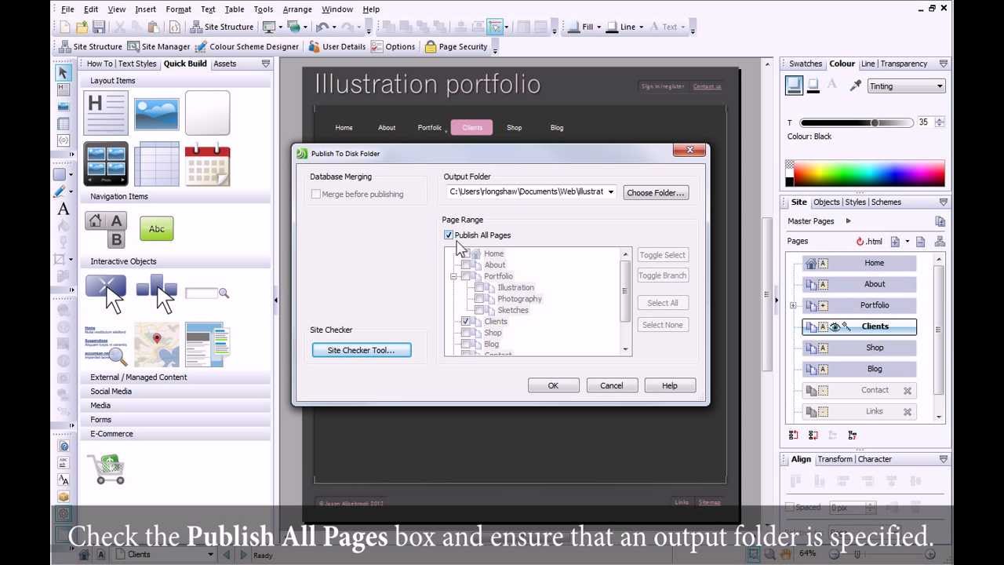Open the Insert menu
This screenshot has height=565, width=1004.
tap(145, 9)
